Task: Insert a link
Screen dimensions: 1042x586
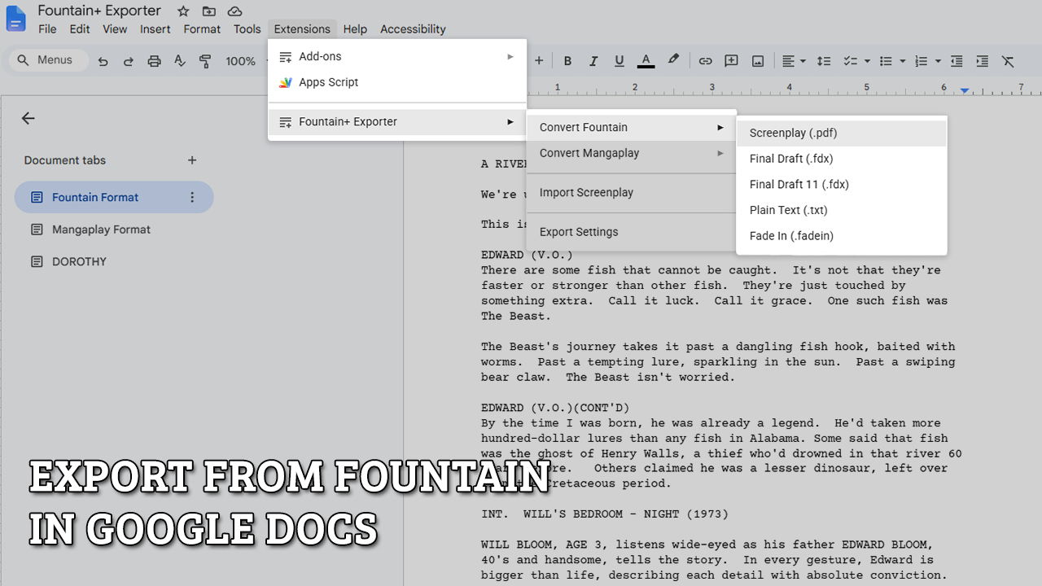Action: coord(705,61)
